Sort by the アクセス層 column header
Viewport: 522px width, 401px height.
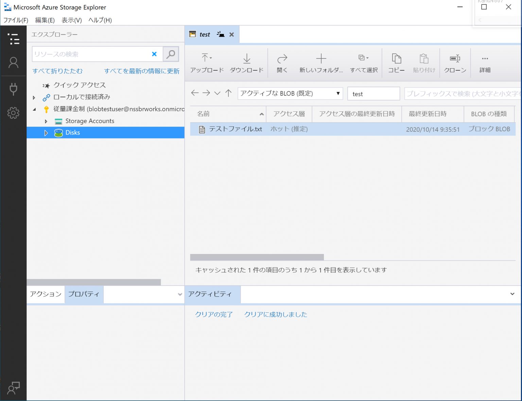[289, 114]
